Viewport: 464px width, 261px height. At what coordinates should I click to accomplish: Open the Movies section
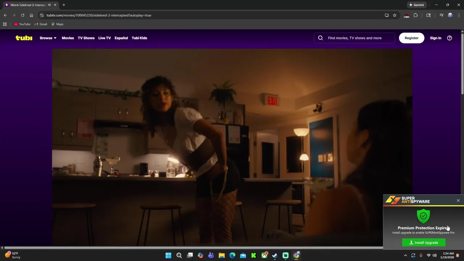tap(68, 38)
